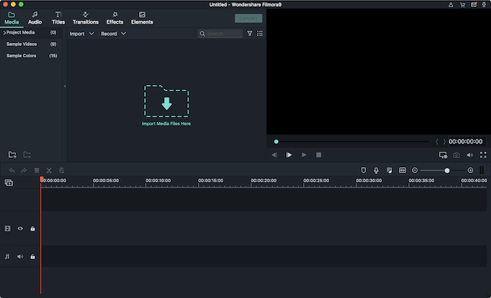Open the Record dropdown menu

coord(114,34)
